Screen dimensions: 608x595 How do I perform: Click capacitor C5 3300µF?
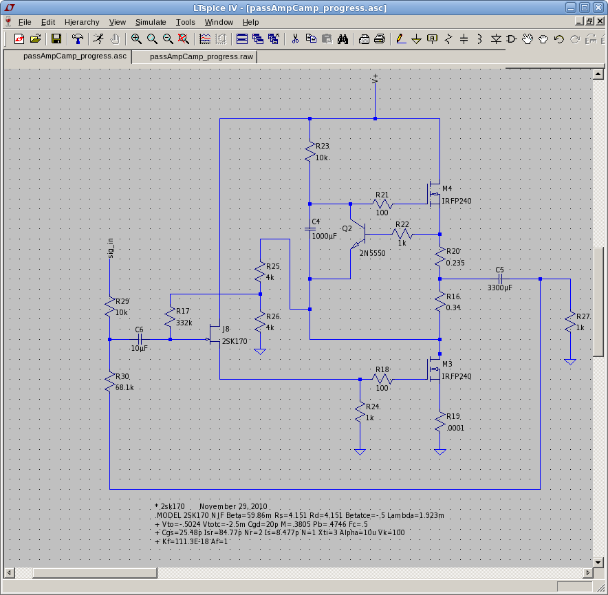click(500, 279)
